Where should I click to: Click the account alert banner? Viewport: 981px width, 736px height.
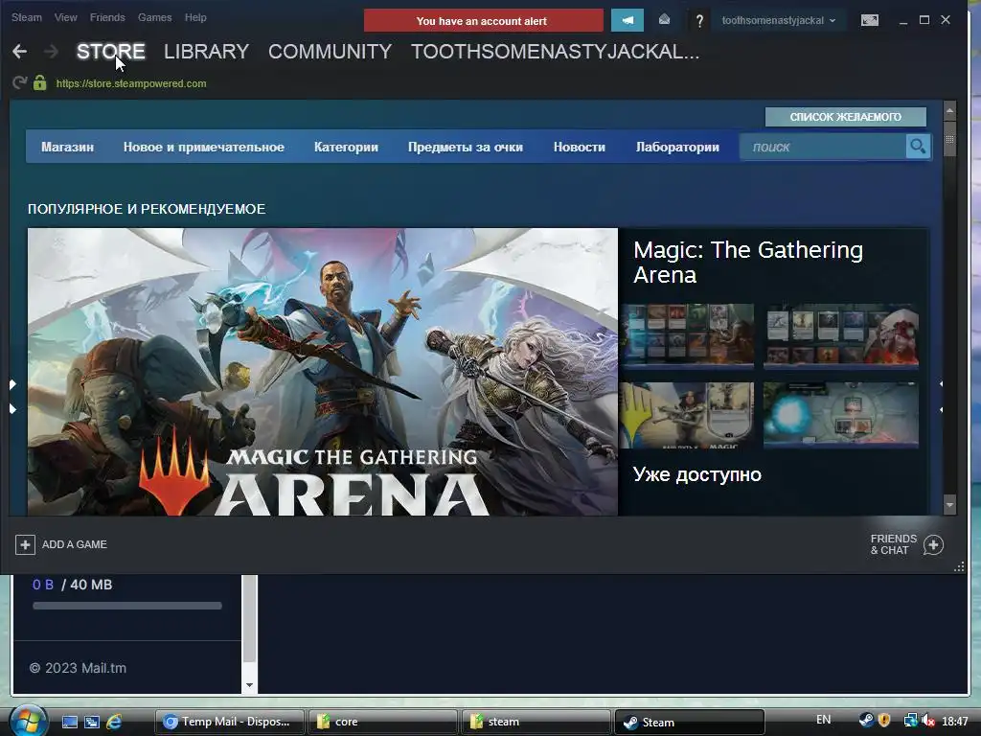483,21
